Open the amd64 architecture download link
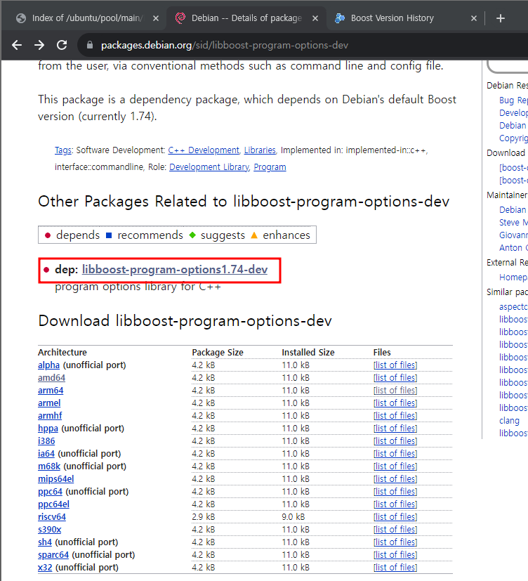The height and width of the screenshot is (581, 528). (51, 378)
